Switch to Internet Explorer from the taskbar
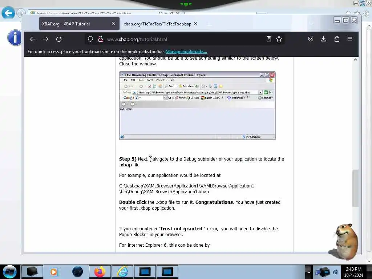Image resolution: width=372 pixels, height=279 pixels. [x=123, y=272]
